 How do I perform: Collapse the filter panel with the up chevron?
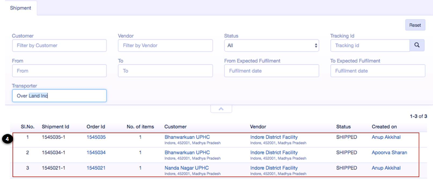pos(221,109)
